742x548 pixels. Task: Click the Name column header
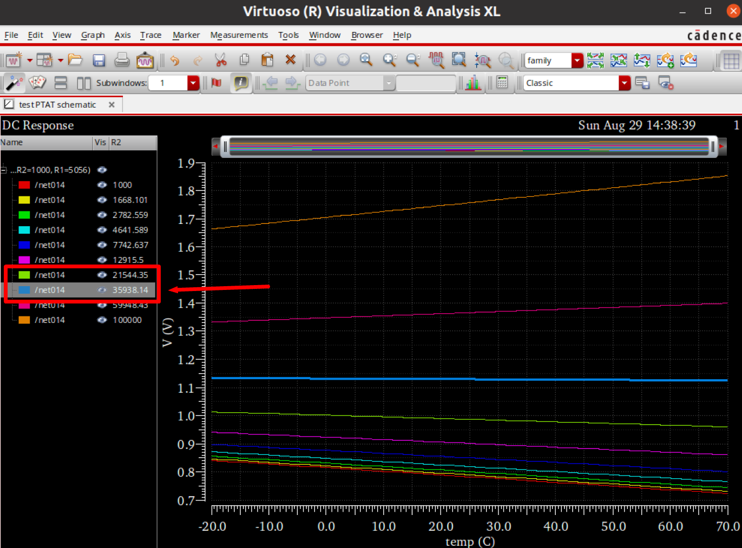pyautogui.click(x=46, y=142)
